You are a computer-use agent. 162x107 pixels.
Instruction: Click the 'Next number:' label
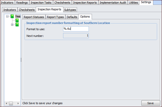click(35, 36)
